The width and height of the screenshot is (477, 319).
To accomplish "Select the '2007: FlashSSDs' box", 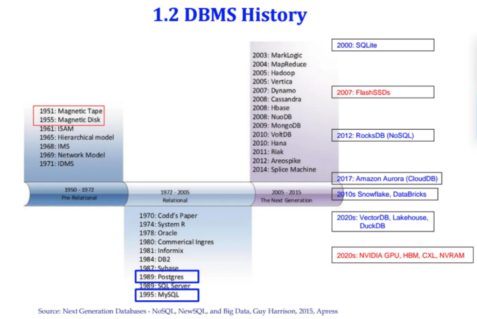I will click(383, 92).
